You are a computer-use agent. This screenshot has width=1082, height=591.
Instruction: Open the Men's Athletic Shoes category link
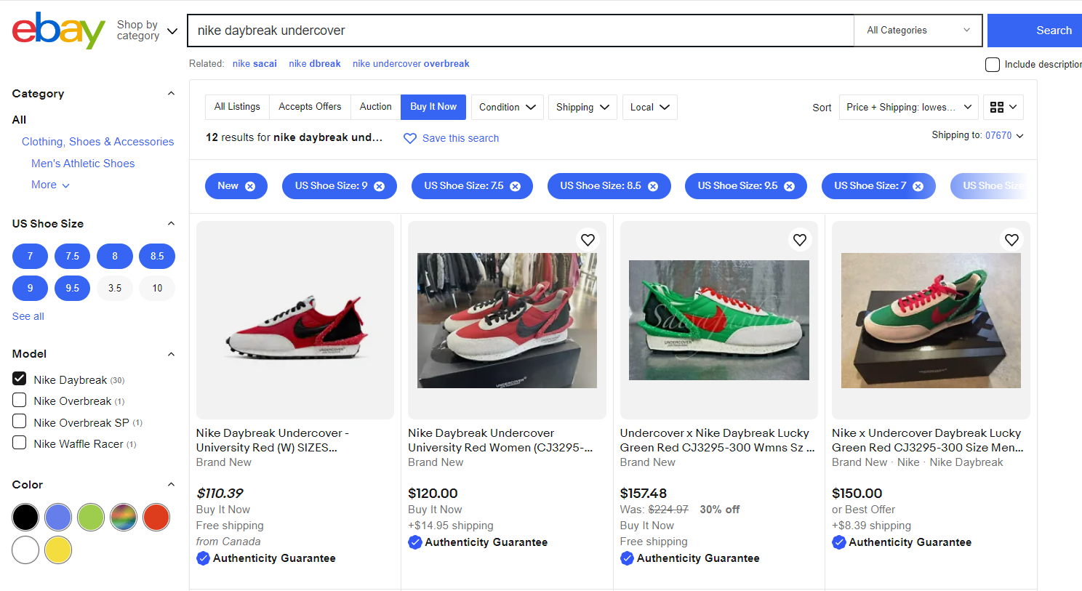83,164
